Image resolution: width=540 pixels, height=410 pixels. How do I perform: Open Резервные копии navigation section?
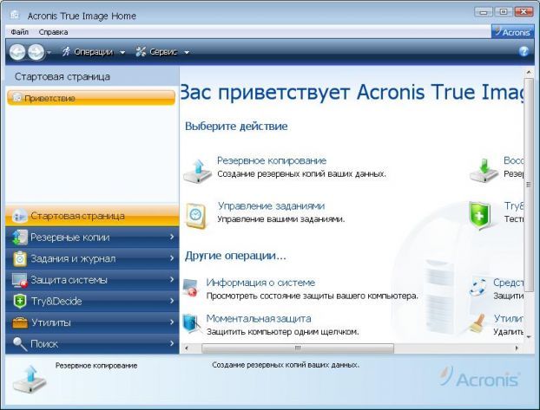(x=92, y=237)
